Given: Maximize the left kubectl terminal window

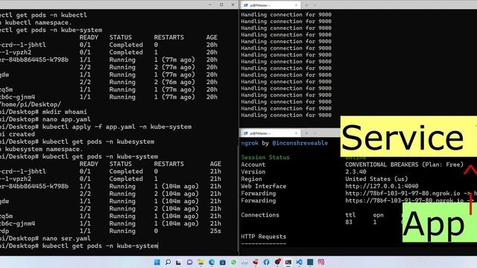Looking at the screenshot, I should coord(221,4).
